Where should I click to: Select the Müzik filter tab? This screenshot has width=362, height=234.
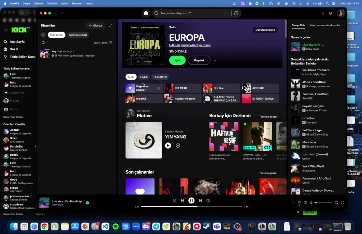(144, 77)
